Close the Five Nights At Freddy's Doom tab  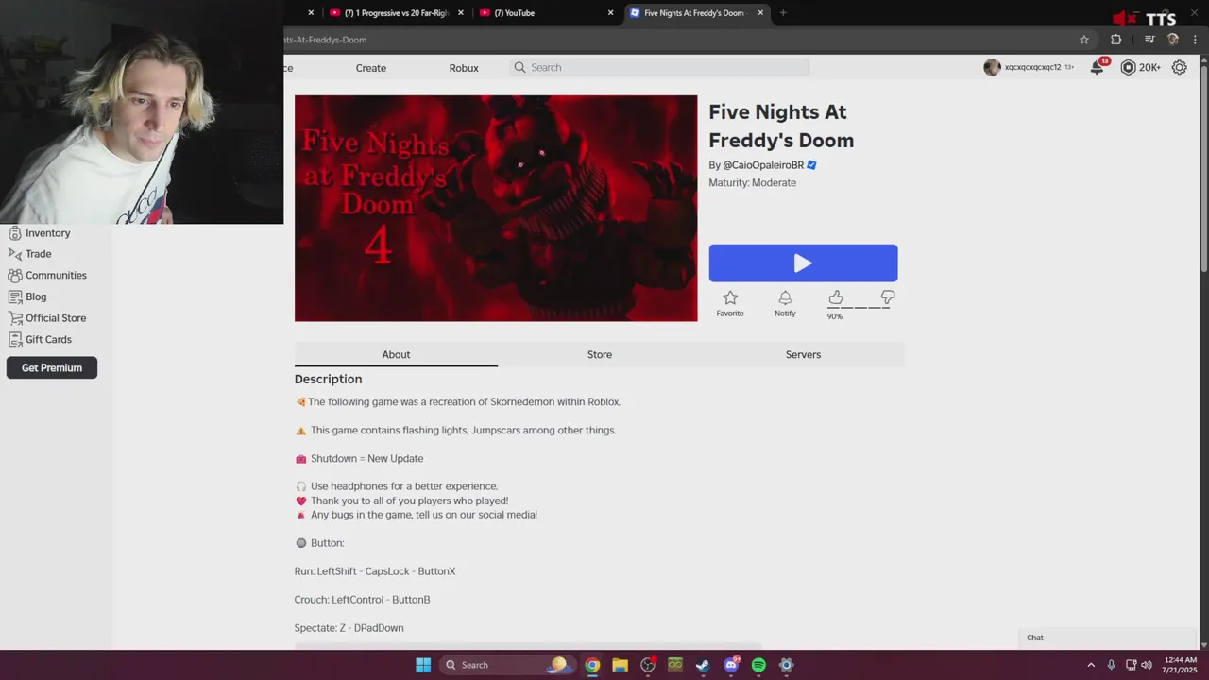point(760,13)
